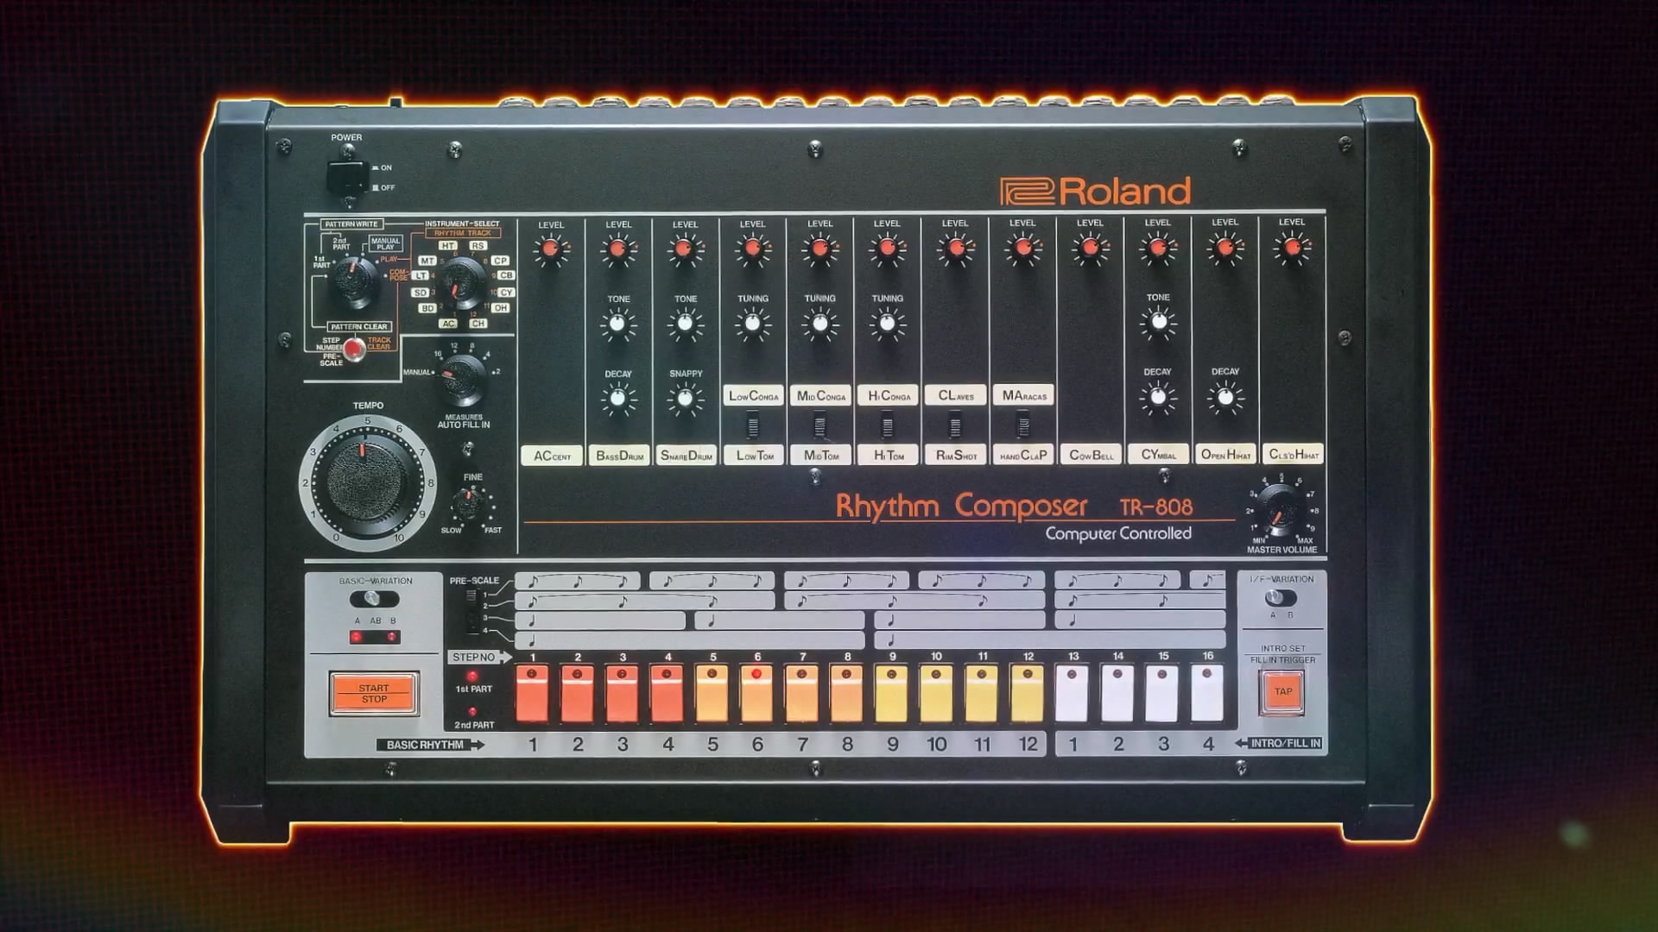Adjust the Cymbal decay knob
Screen dimensions: 1658x932
point(1158,397)
